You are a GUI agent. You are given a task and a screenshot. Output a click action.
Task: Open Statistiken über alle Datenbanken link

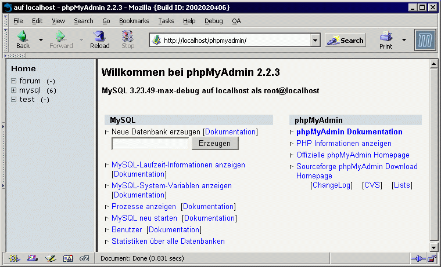pos(168,241)
